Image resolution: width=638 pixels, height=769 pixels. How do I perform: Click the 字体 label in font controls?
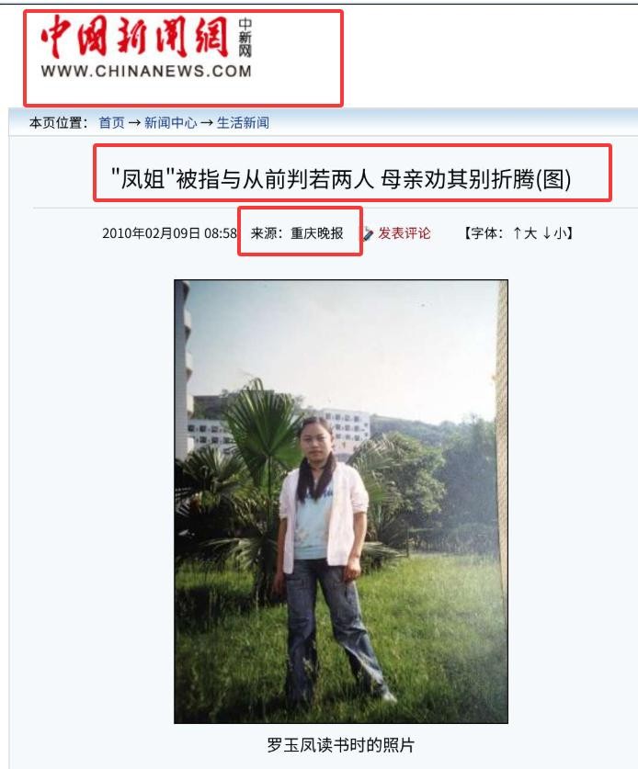(484, 233)
